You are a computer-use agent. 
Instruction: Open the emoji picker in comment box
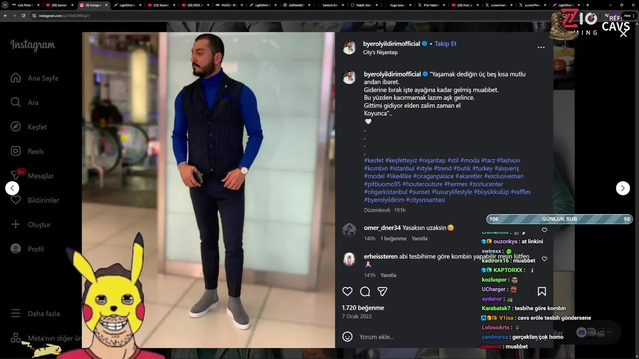(347, 337)
